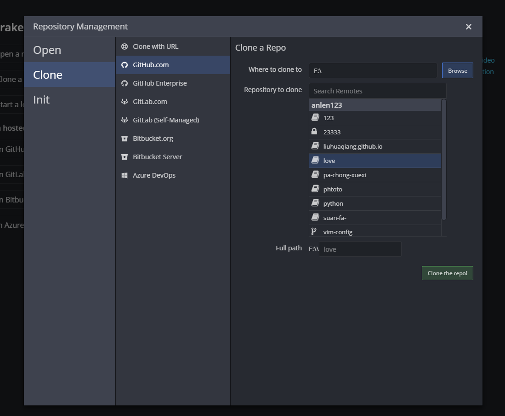
Task: Focus the Search Remotes field
Action: pyautogui.click(x=377, y=91)
